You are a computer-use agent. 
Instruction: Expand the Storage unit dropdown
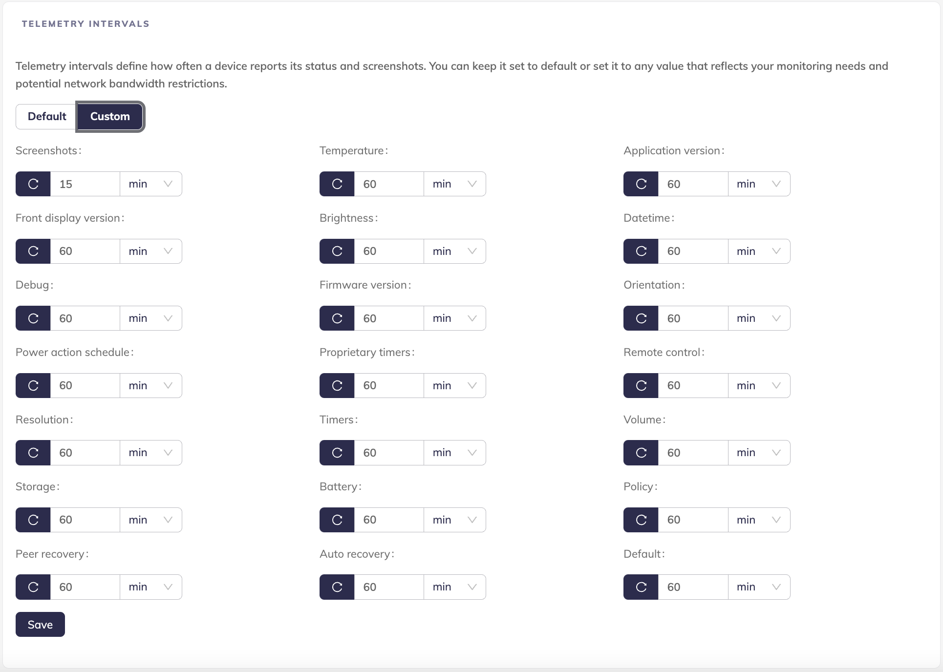click(x=150, y=520)
